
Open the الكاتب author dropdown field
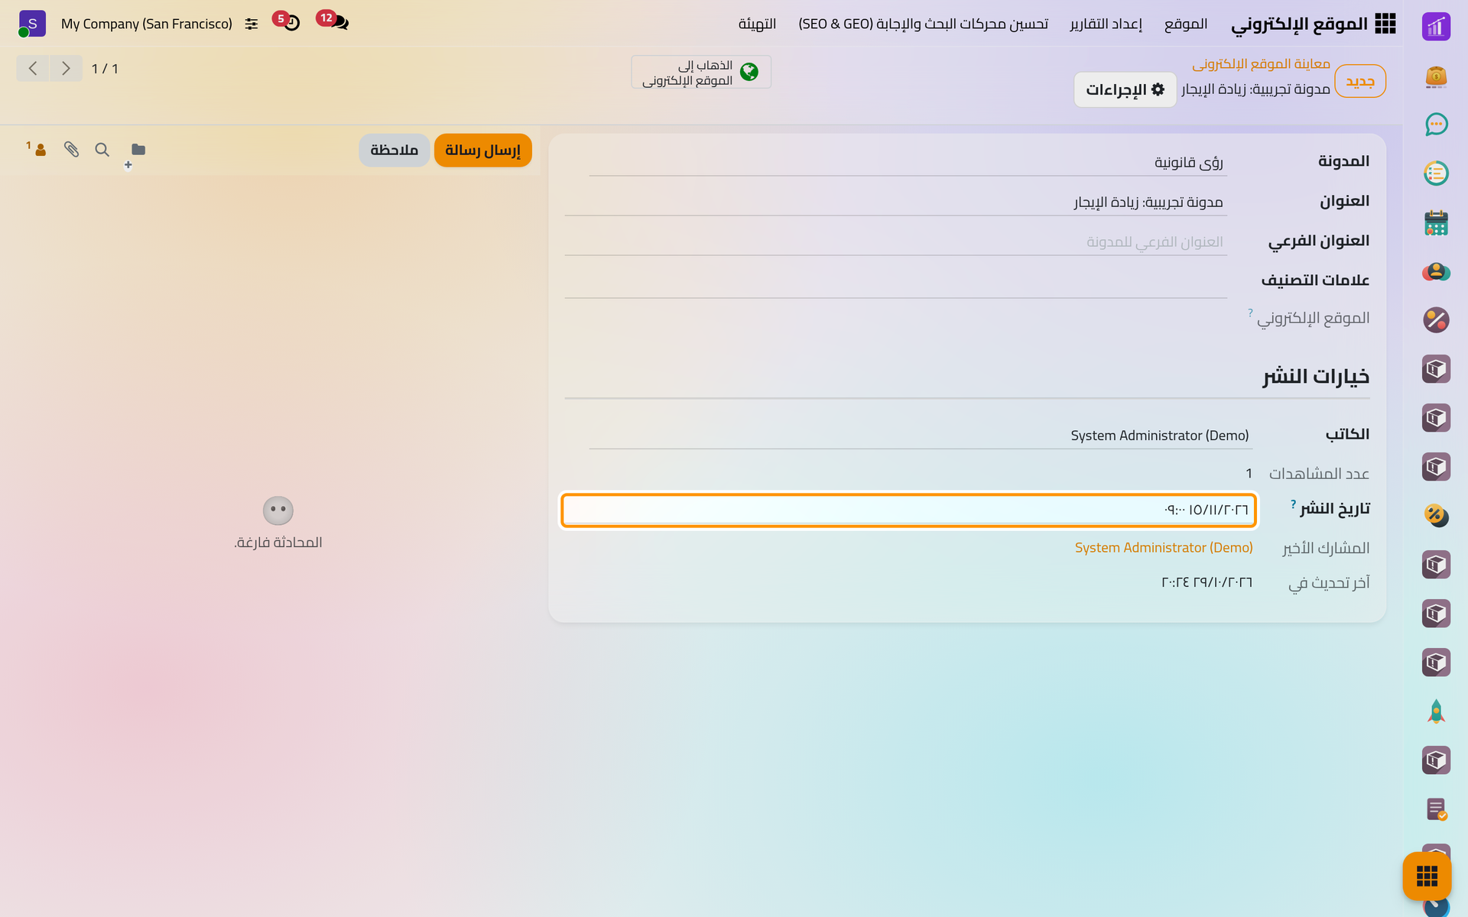click(921, 435)
